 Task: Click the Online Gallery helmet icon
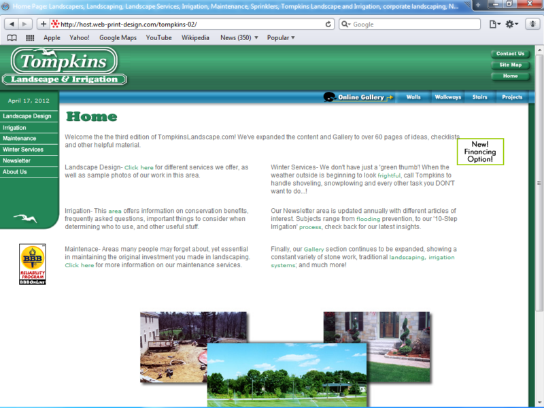[329, 97]
